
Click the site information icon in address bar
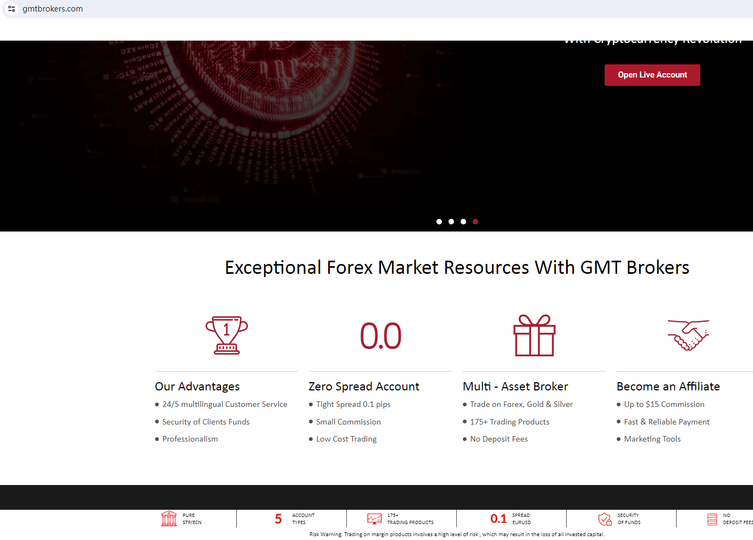pos(12,9)
